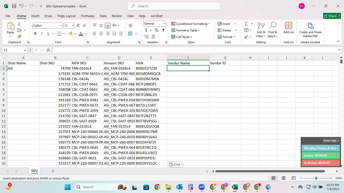Toggle Bold formatting
Viewport: 344px width, 193px height.
click(x=35, y=33)
